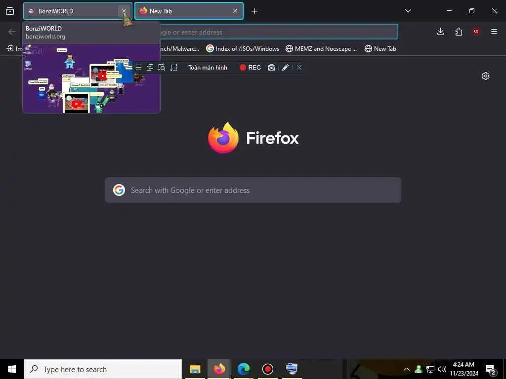Screen dimensions: 506x379
Task: Expand the list all tabs chevron
Action: pyautogui.click(x=408, y=11)
